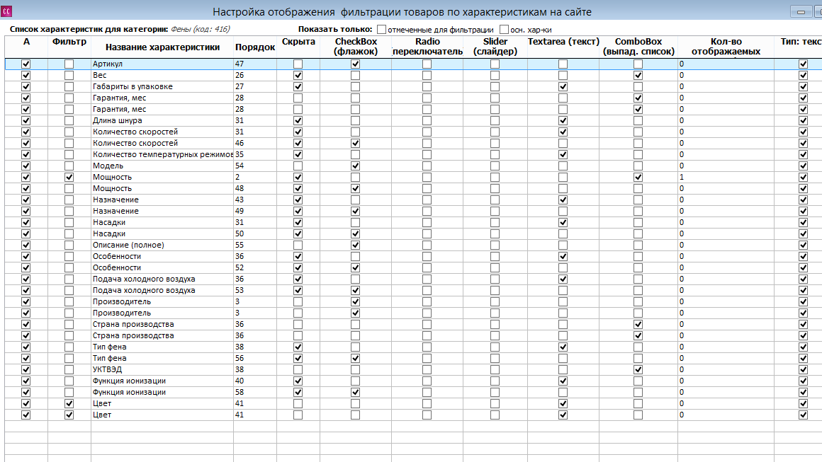Check the Radio option for Описание (полное)

click(x=427, y=245)
